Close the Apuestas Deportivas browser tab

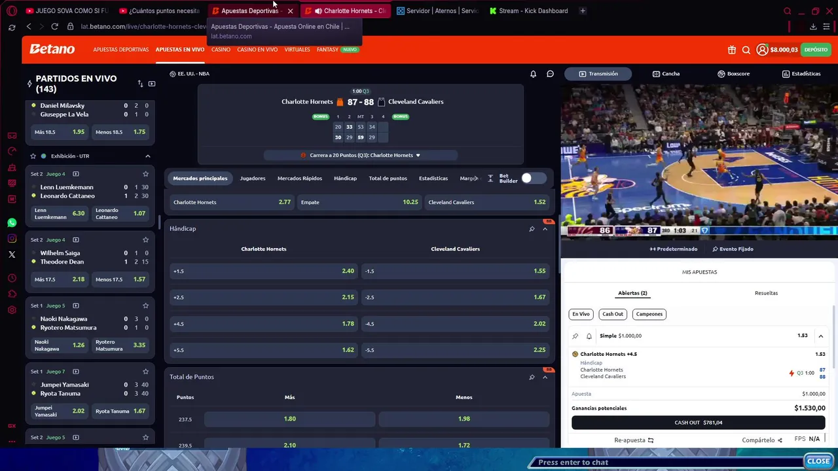click(290, 10)
